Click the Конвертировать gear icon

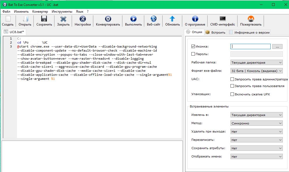coord(108,19)
